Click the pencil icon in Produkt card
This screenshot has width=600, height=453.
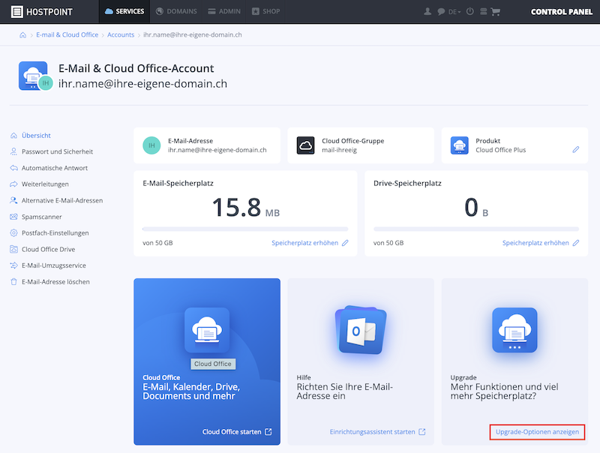[x=575, y=149]
